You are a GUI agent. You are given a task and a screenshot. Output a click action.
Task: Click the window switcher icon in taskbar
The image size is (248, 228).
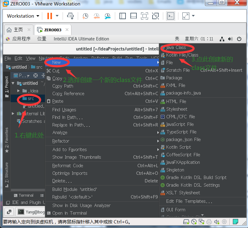(x=9, y=212)
